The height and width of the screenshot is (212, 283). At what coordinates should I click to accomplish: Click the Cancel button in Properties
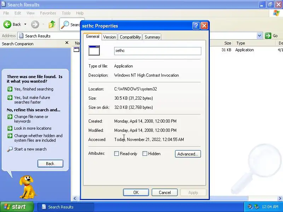pos(164,193)
